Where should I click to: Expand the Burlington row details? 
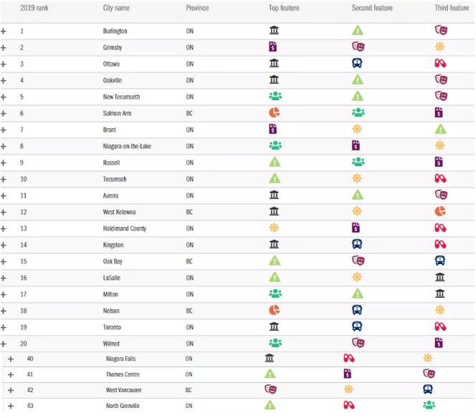pyautogui.click(x=4, y=31)
